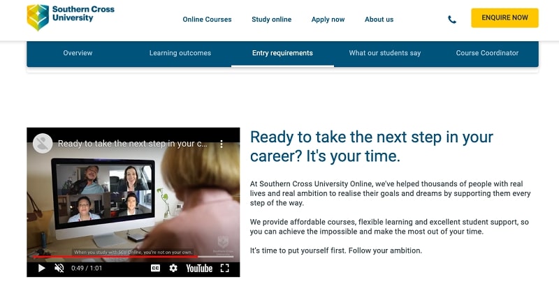Open About us menu
This screenshot has height=293, width=559.
379,20
